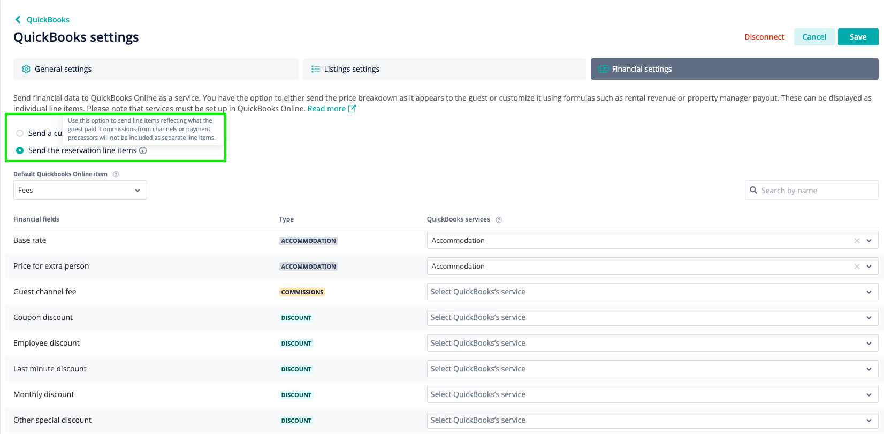Click help icon beside QuickBooks services header
The width and height of the screenshot is (884, 434).
point(499,219)
